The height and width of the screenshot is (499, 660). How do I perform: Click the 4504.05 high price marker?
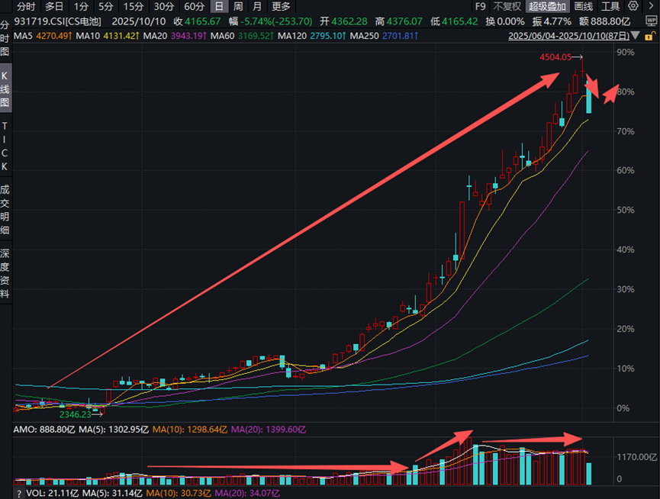(x=555, y=57)
